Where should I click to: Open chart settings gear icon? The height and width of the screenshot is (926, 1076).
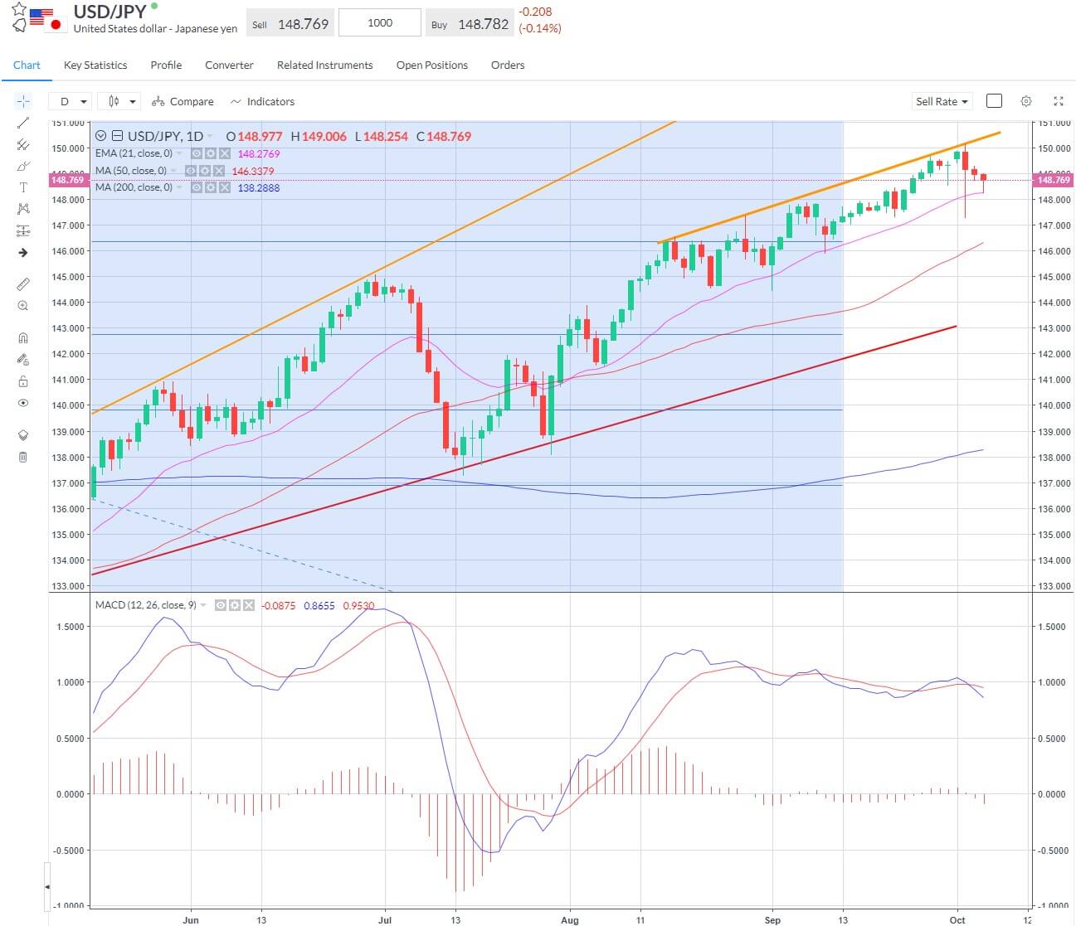pyautogui.click(x=1026, y=101)
